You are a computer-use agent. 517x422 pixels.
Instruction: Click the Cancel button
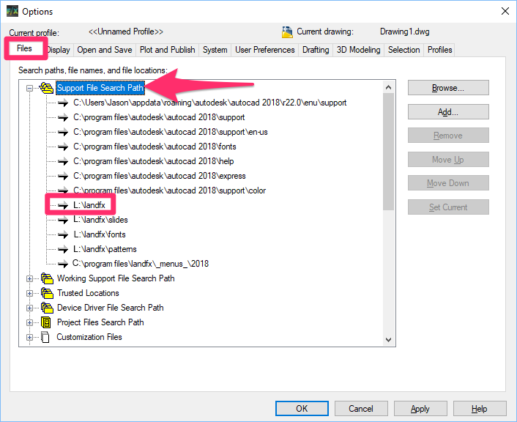pyautogui.click(x=361, y=409)
